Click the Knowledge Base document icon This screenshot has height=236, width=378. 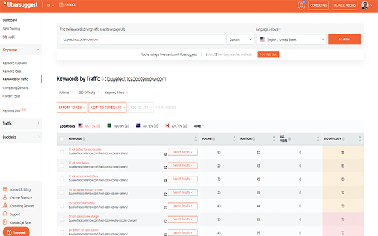(5, 222)
